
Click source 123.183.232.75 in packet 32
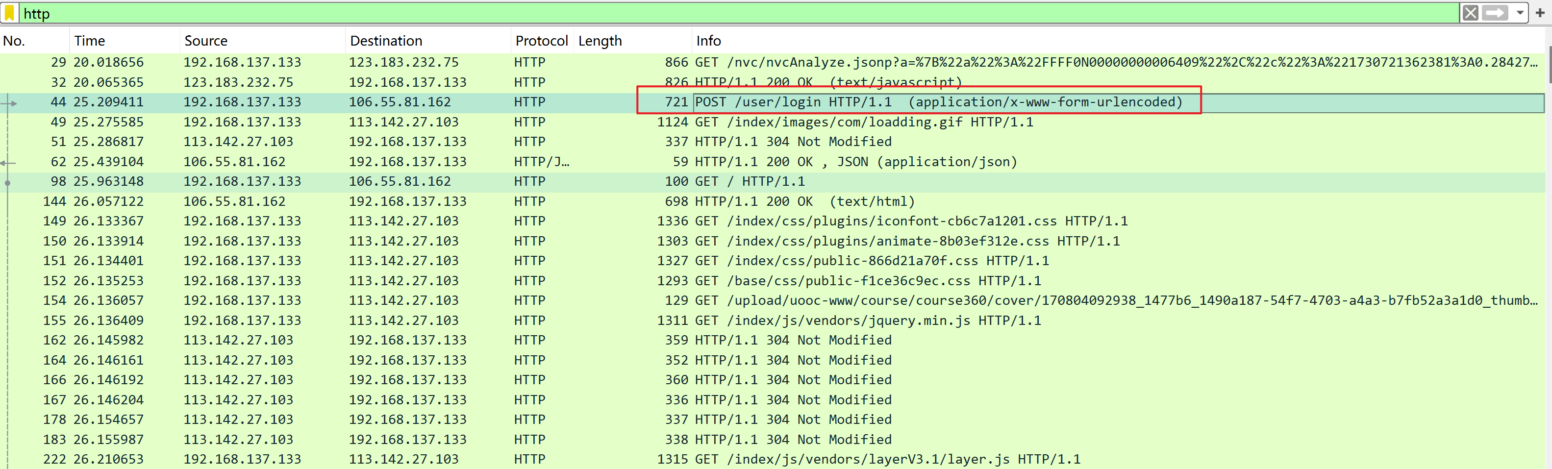coord(238,82)
